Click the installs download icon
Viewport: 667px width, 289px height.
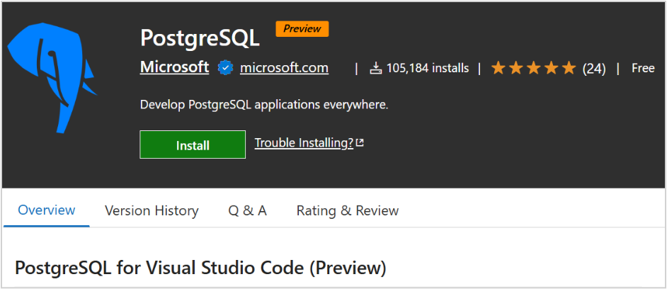coord(376,68)
